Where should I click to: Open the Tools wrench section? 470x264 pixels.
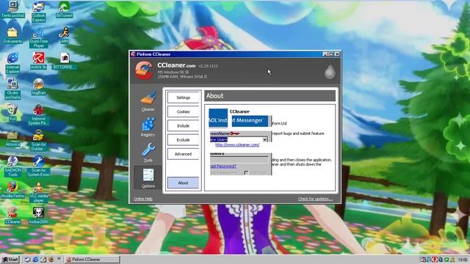pos(148,153)
